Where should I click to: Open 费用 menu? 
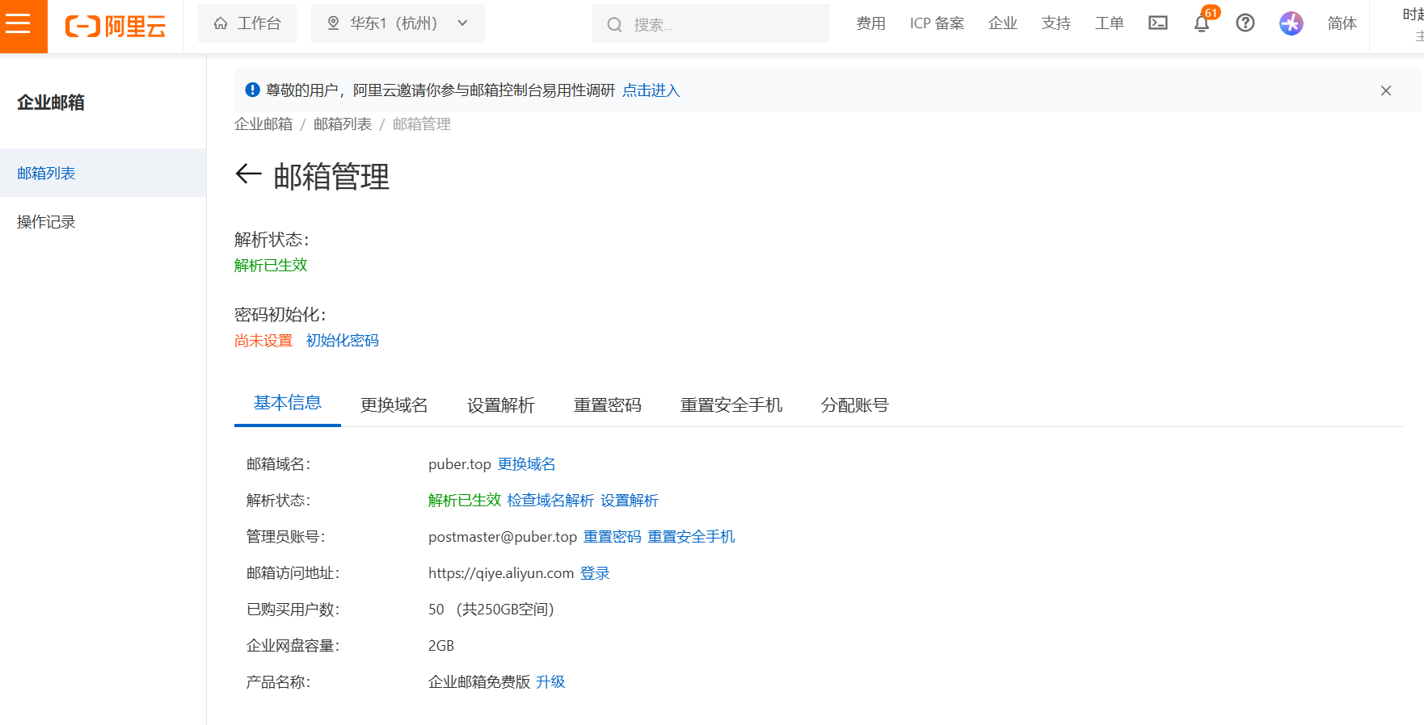(x=870, y=23)
